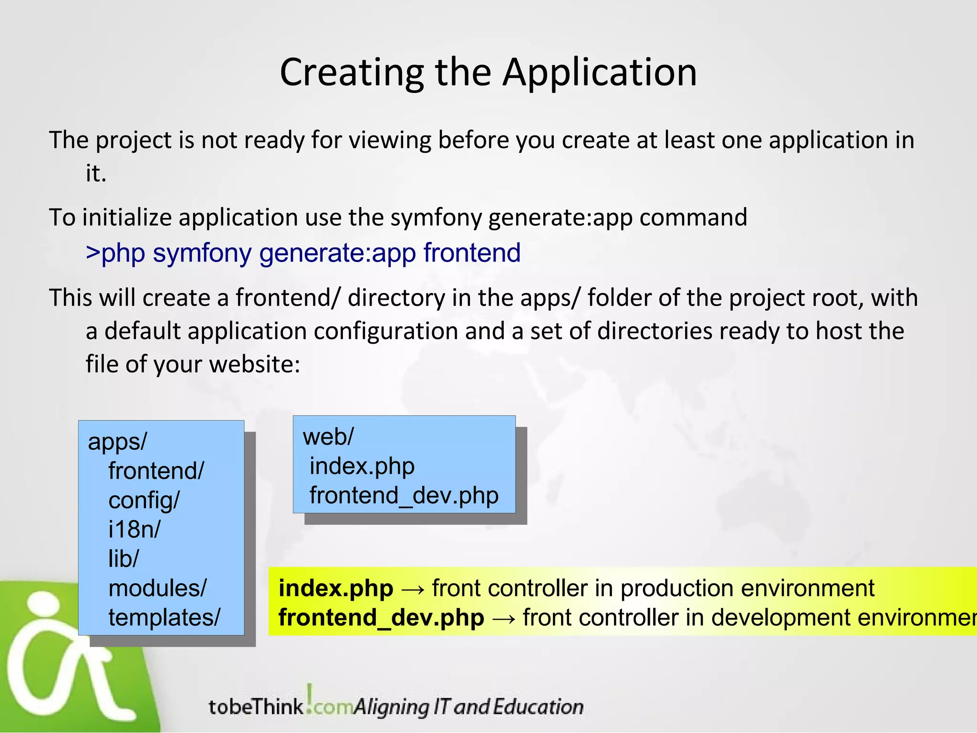The image size is (977, 733).
Task: Select the apps/ root folder entry
Action: (x=117, y=441)
